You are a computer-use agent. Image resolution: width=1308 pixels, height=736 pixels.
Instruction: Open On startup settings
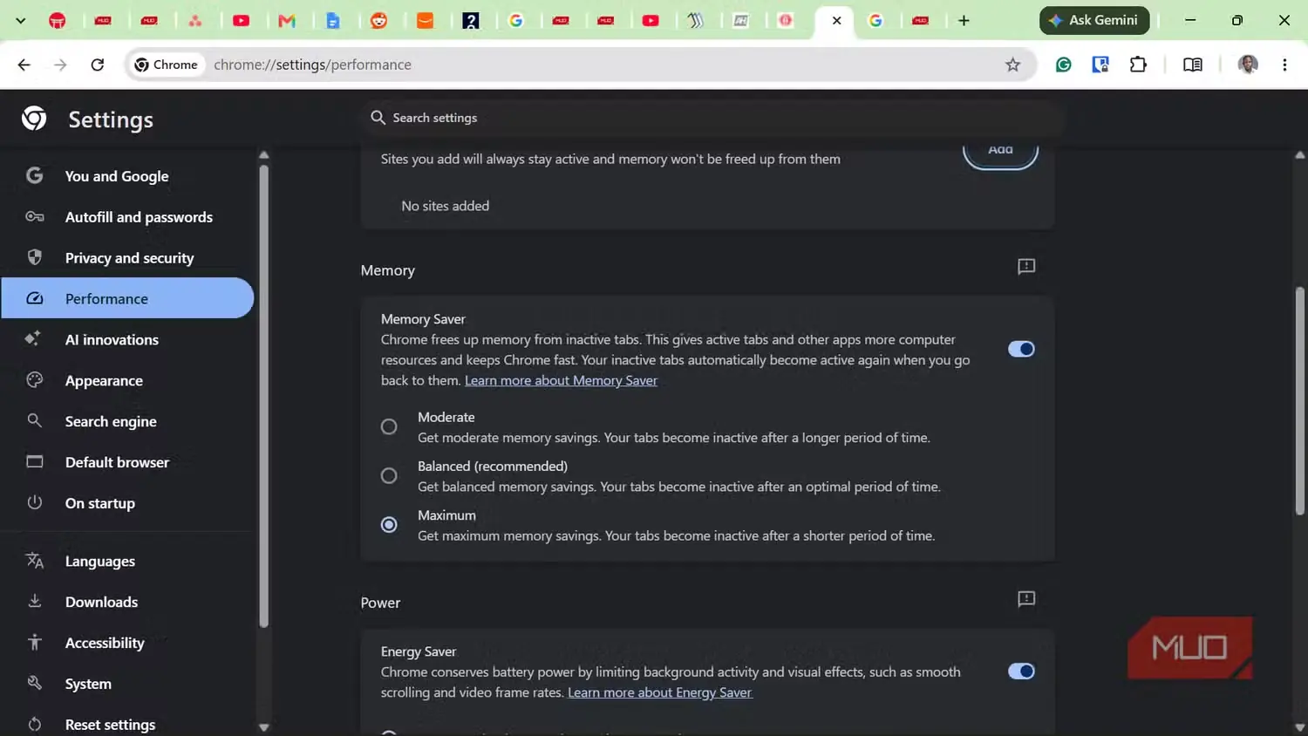(127, 503)
